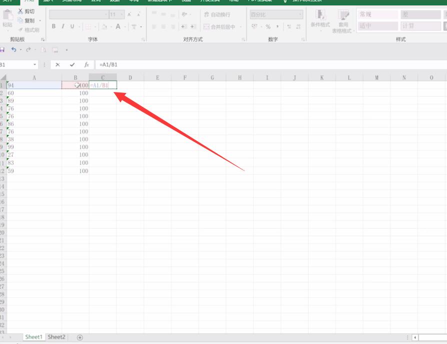Cancel the formula entry with the X

point(57,64)
